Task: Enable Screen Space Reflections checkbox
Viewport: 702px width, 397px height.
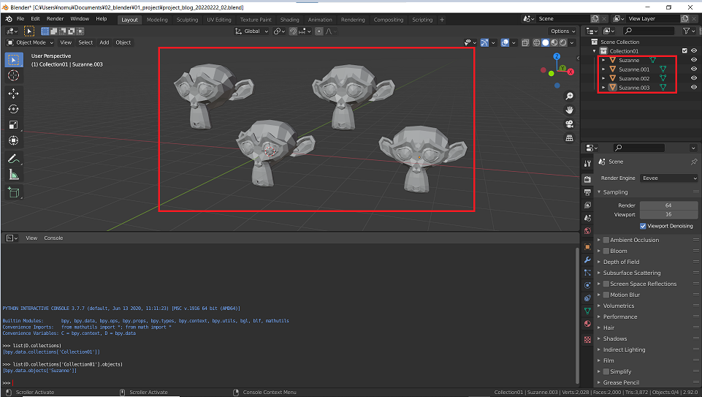Action: [606, 284]
